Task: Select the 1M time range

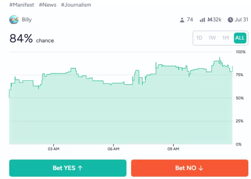Action: point(225,38)
